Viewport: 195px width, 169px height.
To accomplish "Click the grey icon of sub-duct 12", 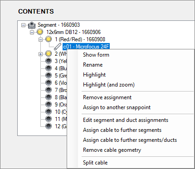I will (49, 126).
